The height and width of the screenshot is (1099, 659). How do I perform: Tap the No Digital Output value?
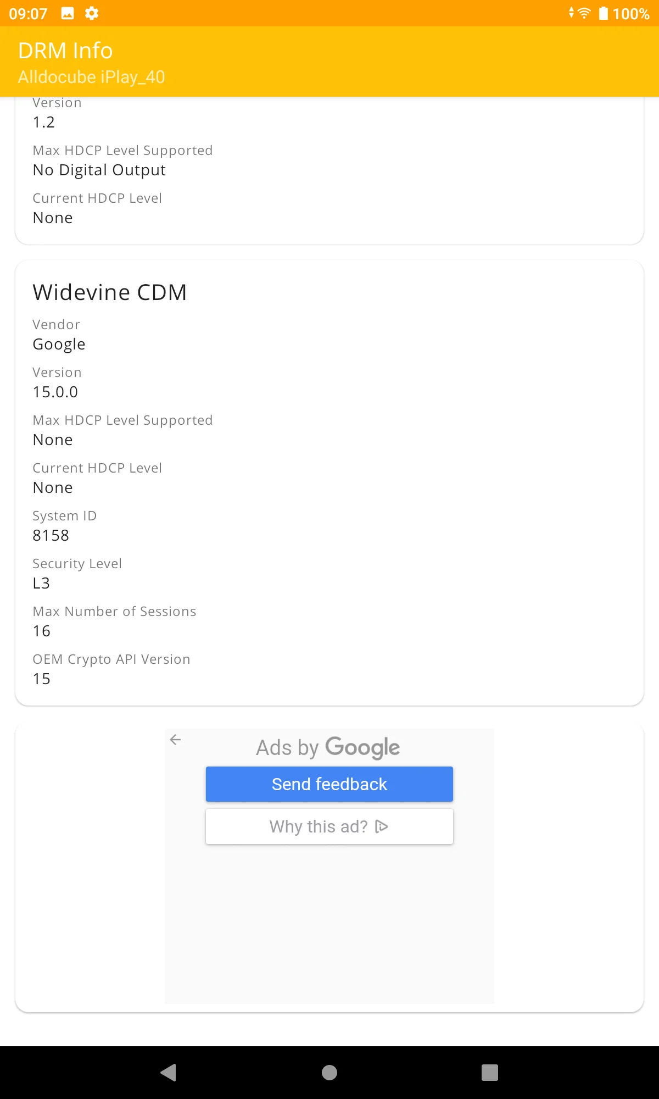pyautogui.click(x=99, y=170)
